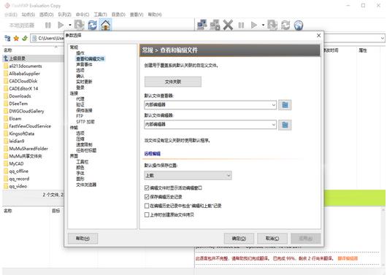Click the 名称 column header in file list
387x275 pixels.
8,50
